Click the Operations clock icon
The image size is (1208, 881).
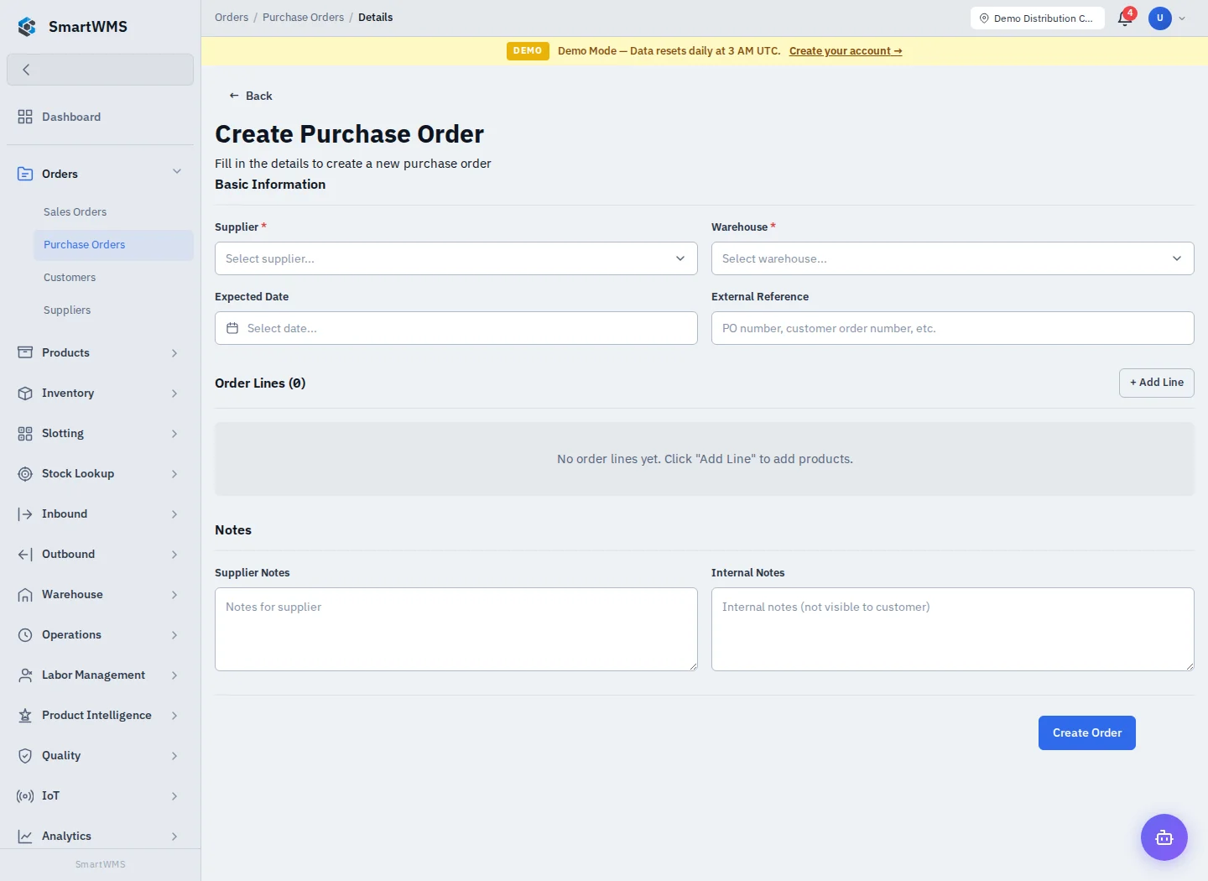point(25,634)
